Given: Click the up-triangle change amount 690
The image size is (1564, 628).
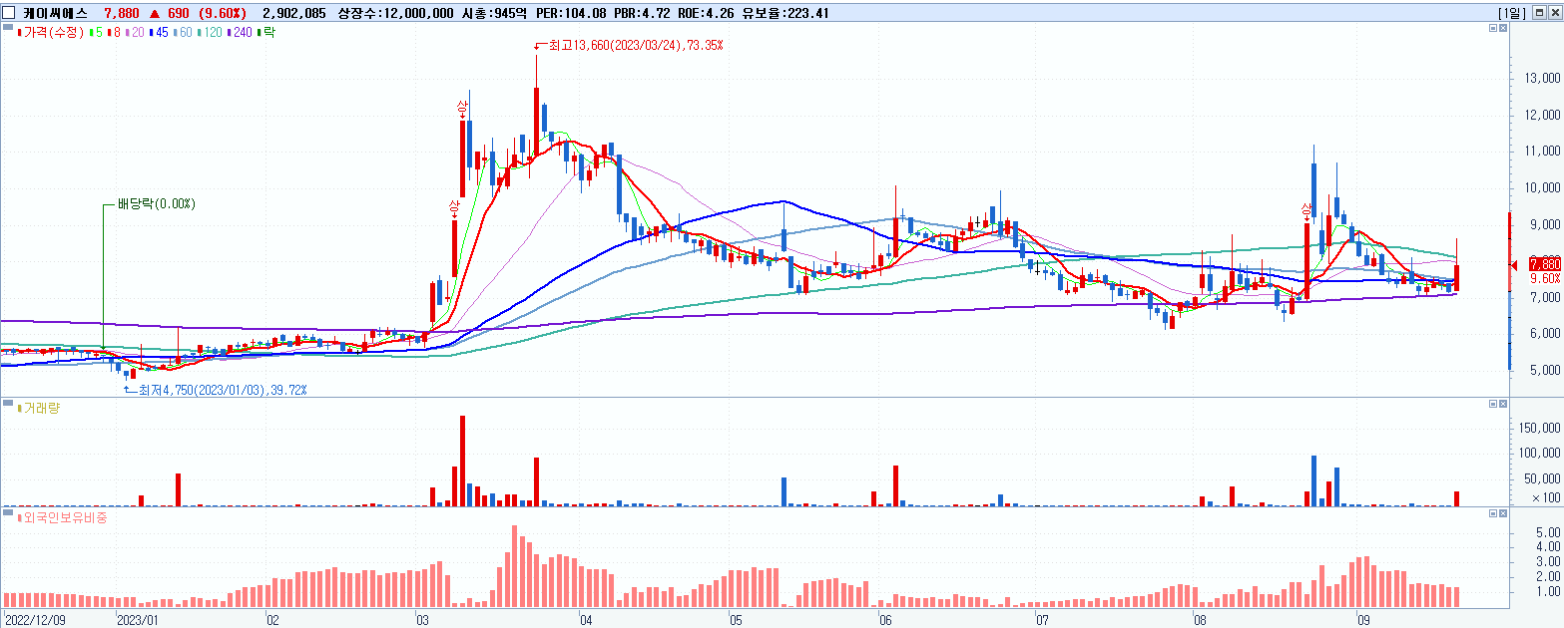Looking at the screenshot, I should coord(170,13).
